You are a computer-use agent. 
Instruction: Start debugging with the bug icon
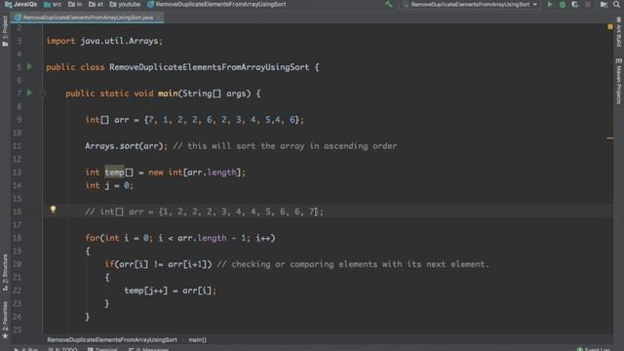563,4
